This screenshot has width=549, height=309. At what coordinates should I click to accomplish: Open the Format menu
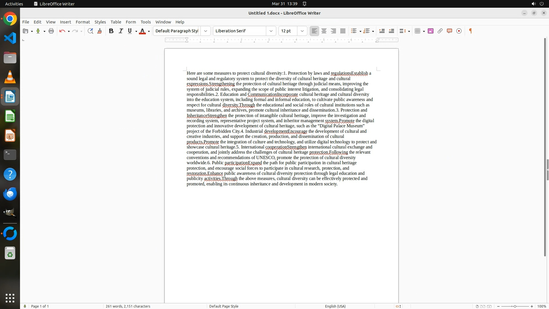pyautogui.click(x=83, y=22)
